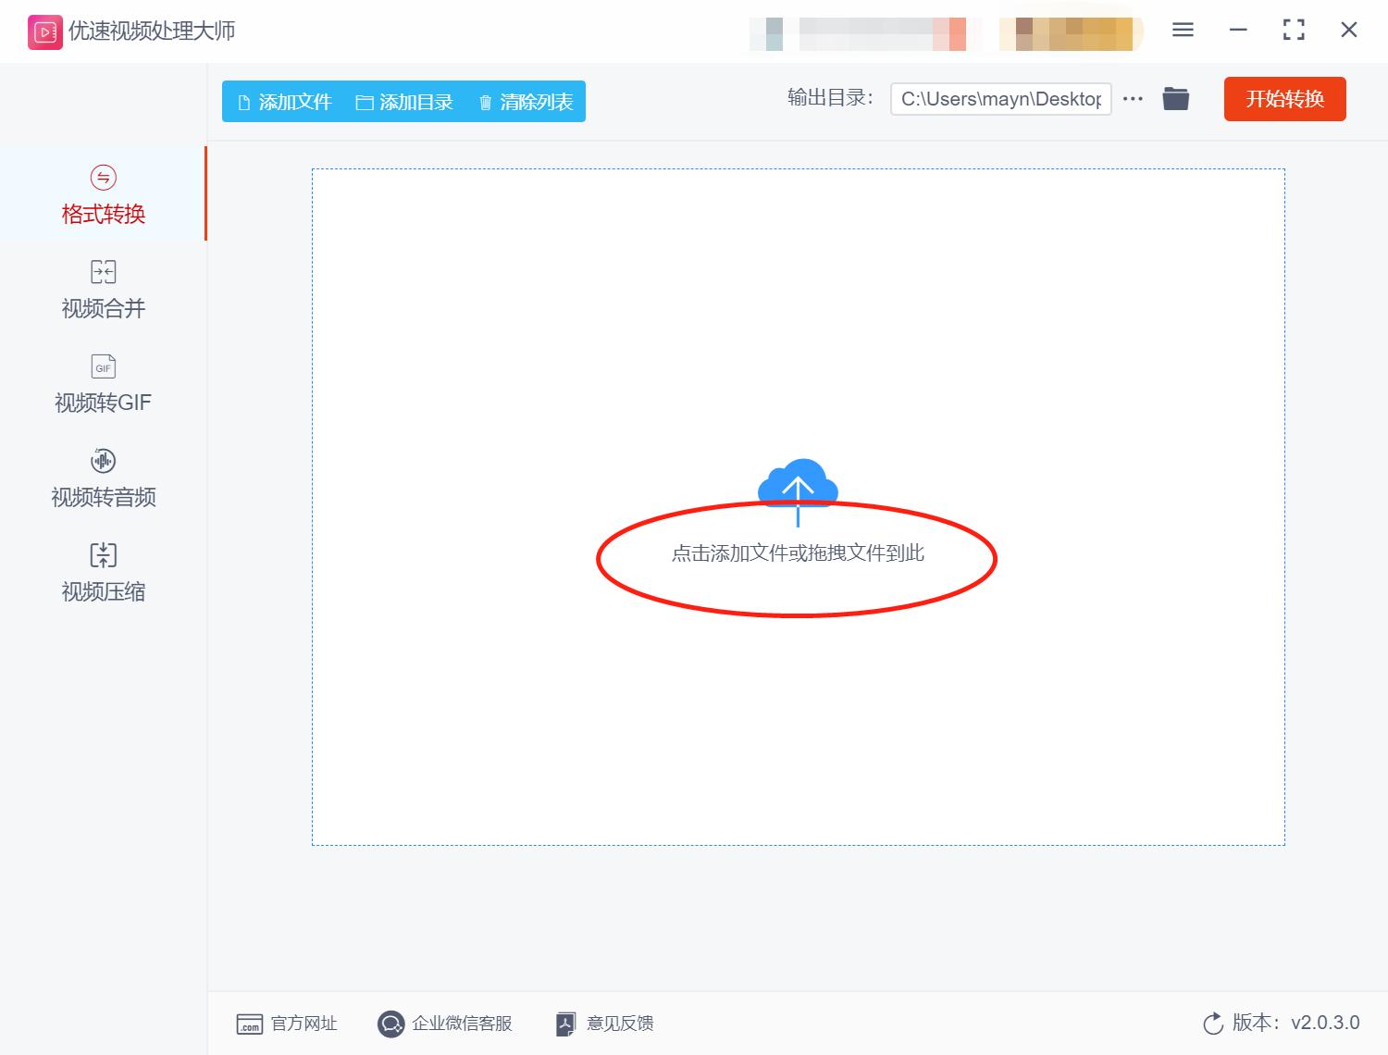Click the app logo in top-left corner
Screen dimensions: 1388x1055
[43, 30]
